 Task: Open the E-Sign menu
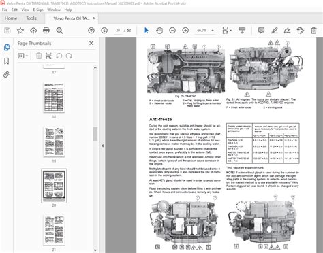click(x=38, y=10)
